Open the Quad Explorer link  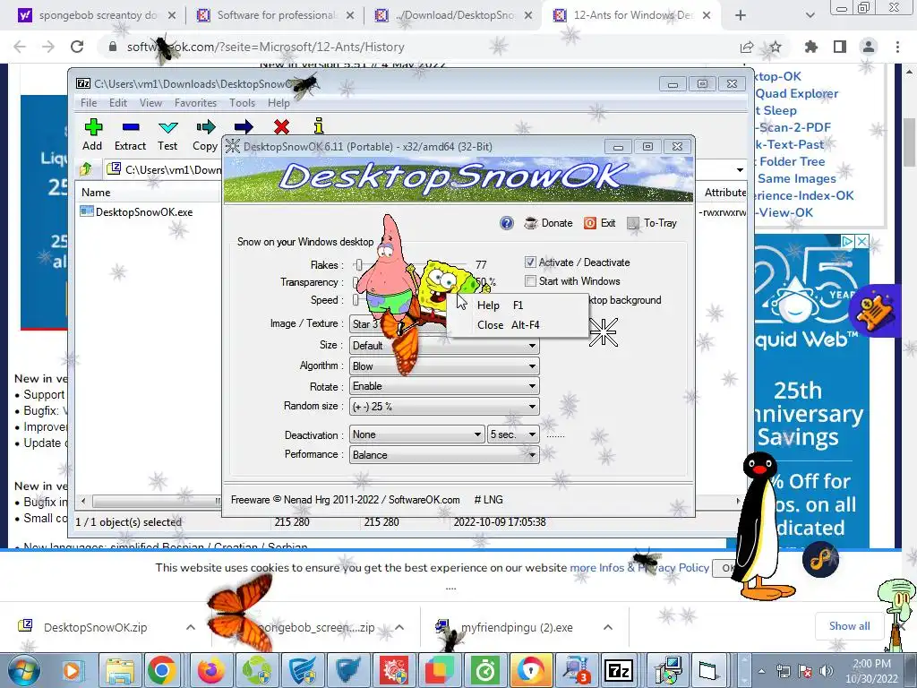pyautogui.click(x=797, y=93)
